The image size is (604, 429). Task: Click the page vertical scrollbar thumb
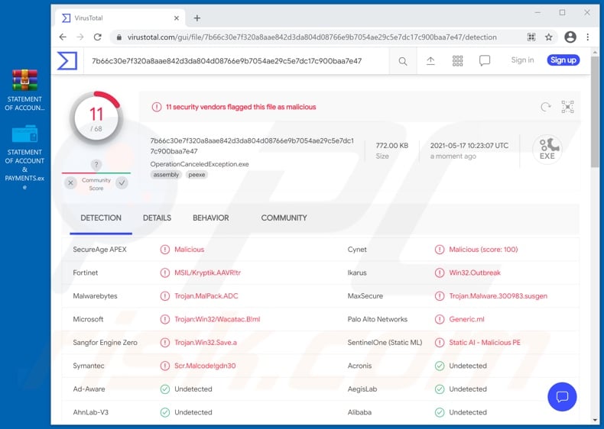(x=595, y=111)
